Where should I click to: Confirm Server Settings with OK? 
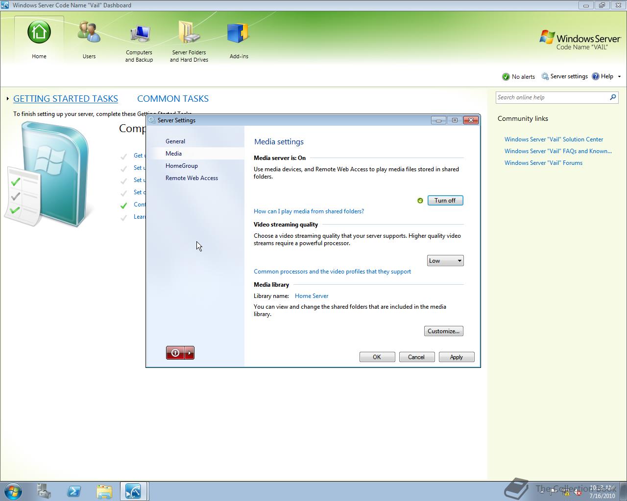point(377,357)
